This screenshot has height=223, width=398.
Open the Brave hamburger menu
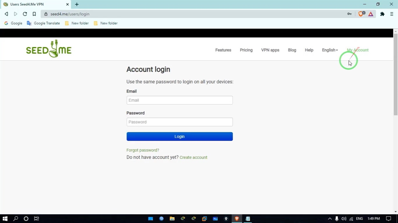pos(391,14)
